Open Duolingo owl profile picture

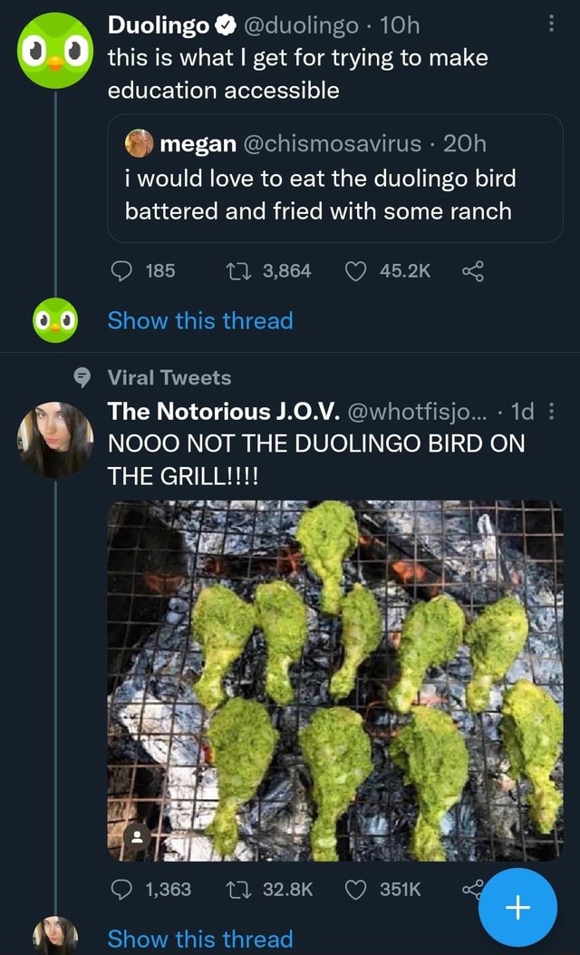click(x=56, y=50)
